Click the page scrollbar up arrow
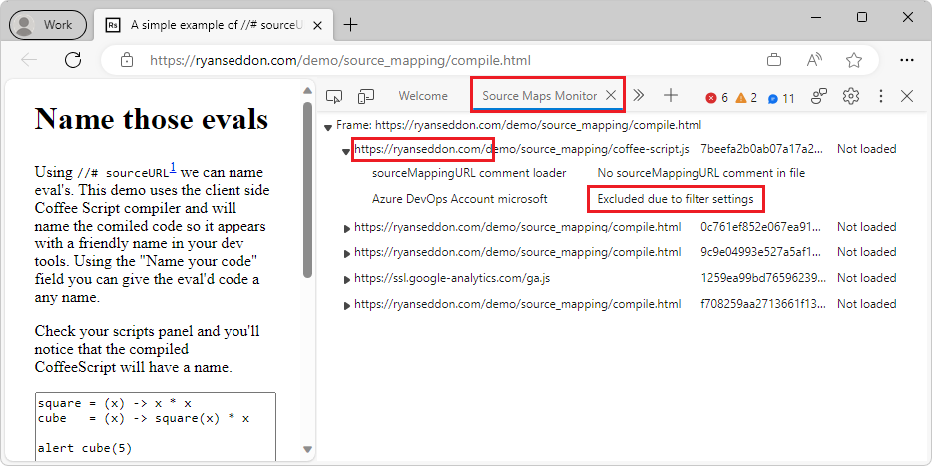This screenshot has height=466, width=932. 307,91
